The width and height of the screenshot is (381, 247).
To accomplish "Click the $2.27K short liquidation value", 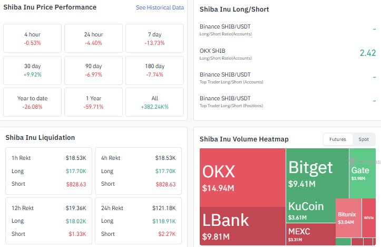I will click(167, 234).
